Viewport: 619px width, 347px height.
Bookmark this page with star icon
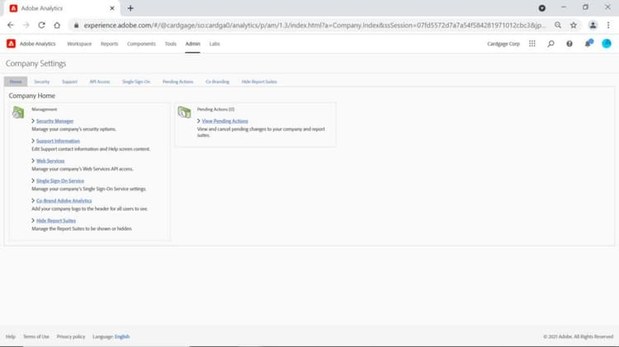point(574,26)
